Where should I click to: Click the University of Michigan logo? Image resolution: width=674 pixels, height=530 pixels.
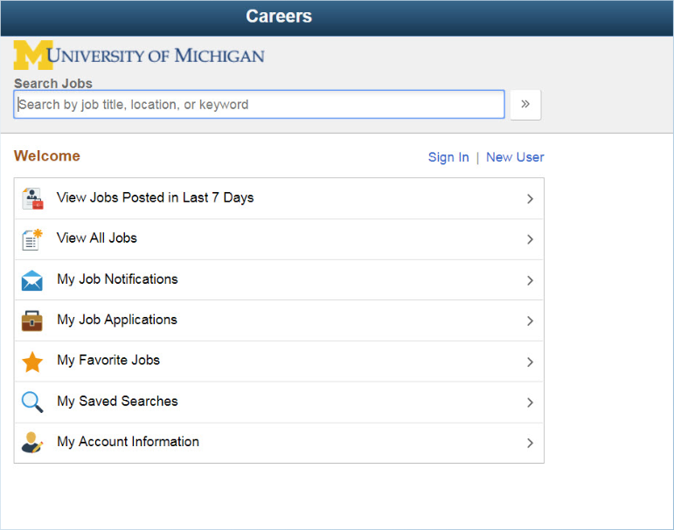click(x=138, y=56)
